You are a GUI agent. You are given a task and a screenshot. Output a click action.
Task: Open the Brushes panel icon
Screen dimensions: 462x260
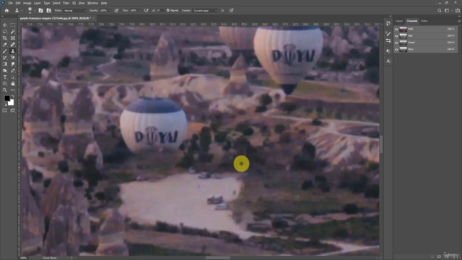point(388,34)
